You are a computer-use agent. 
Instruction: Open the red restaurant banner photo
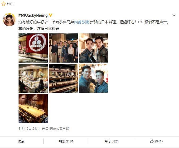(33, 48)
